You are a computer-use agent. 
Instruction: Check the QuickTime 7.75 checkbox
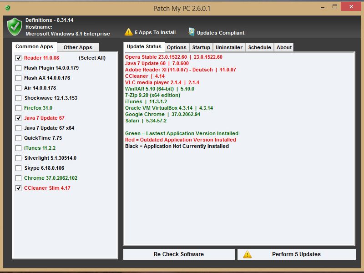pyautogui.click(x=18, y=138)
